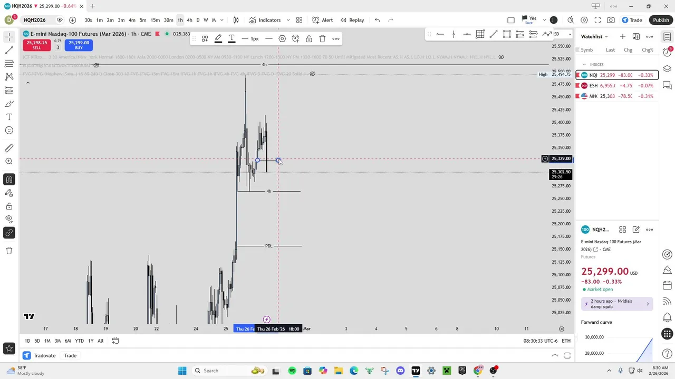Viewport: 675px width, 379px height.
Task: Change text color with T swatch
Action: pos(232,39)
